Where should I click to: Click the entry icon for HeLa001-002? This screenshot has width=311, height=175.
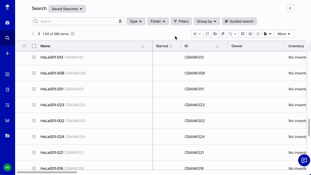[x=34, y=121]
